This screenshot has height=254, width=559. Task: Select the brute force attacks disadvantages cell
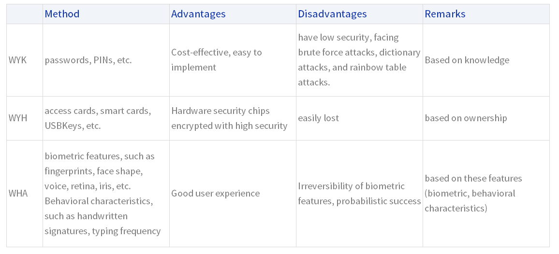tap(359, 60)
